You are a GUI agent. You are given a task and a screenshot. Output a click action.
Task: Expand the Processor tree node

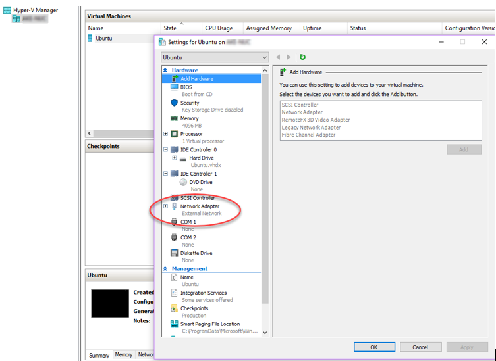click(x=165, y=134)
